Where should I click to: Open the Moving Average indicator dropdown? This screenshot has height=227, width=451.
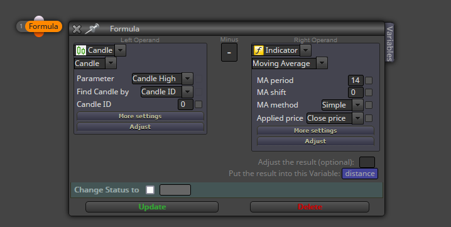[322, 63]
